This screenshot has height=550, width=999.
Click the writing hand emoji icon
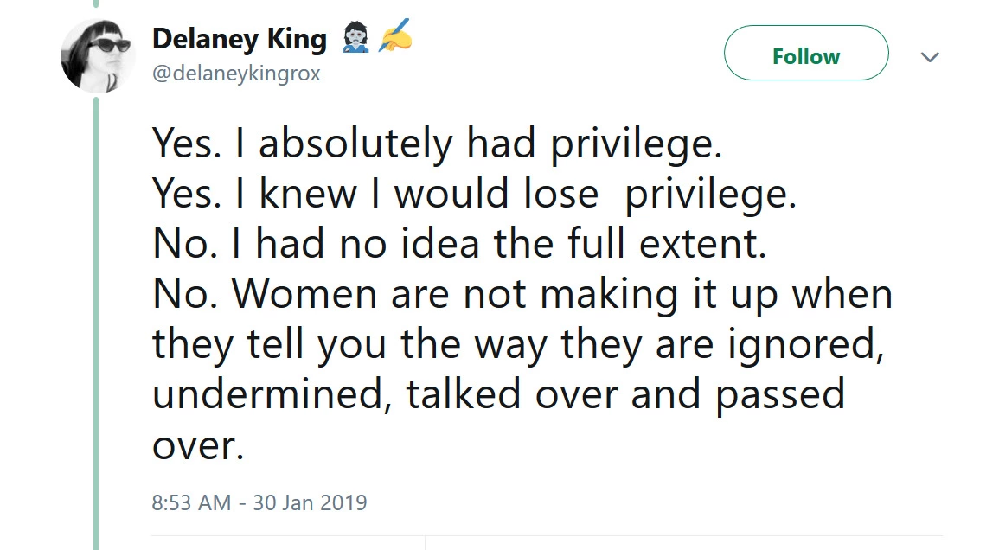pyautogui.click(x=393, y=36)
